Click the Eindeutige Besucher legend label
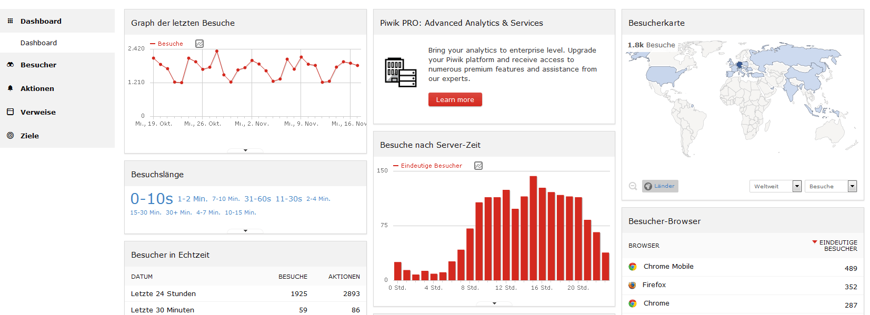Image resolution: width=870 pixels, height=315 pixels. coord(432,166)
